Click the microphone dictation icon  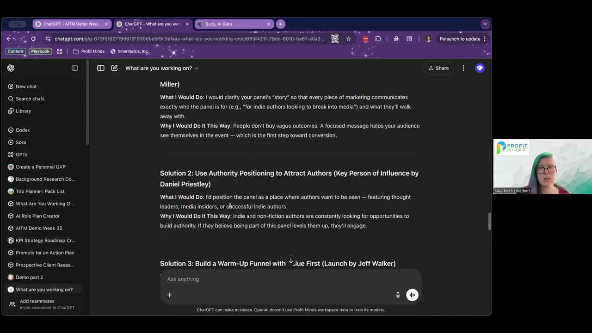[x=398, y=295]
